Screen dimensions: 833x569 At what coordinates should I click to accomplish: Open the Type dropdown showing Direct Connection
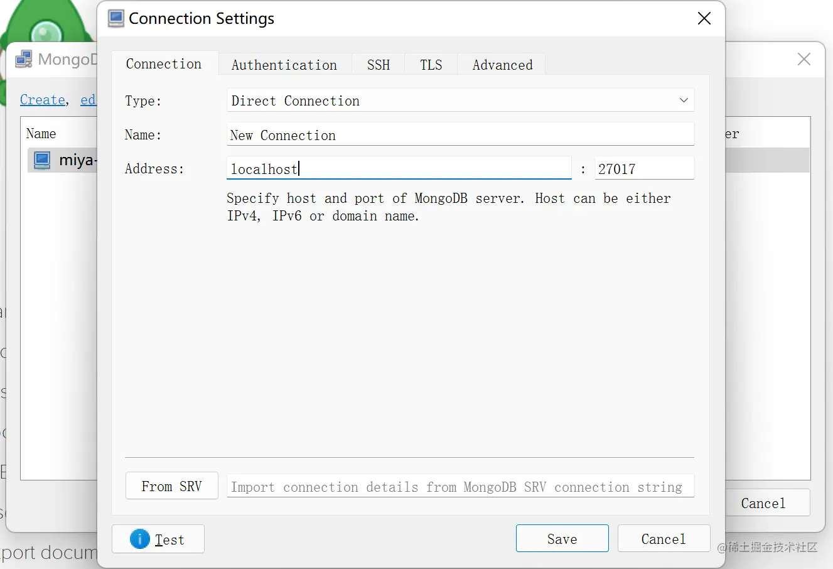(460, 100)
